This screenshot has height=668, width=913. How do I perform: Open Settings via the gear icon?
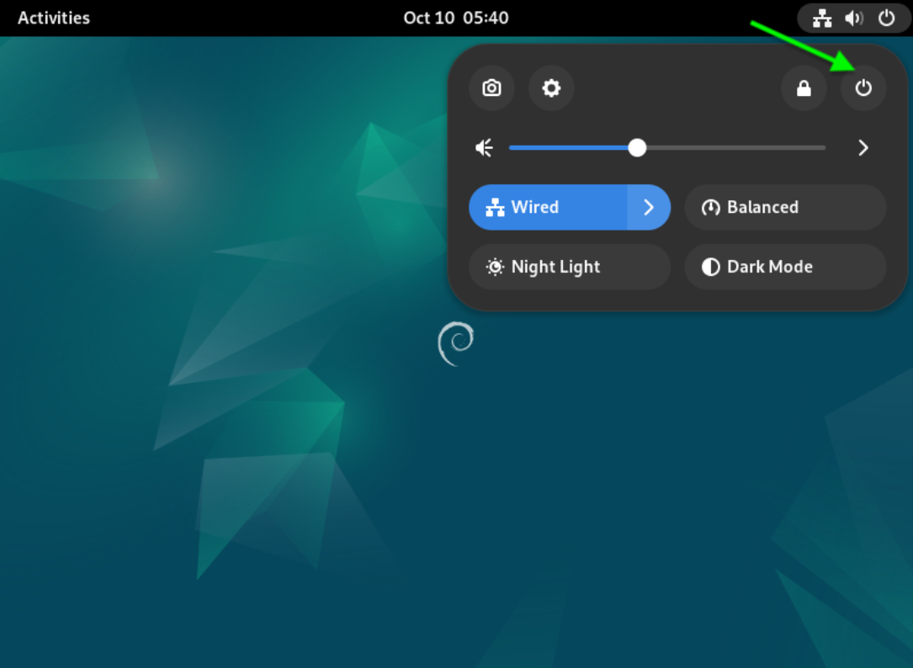(551, 88)
